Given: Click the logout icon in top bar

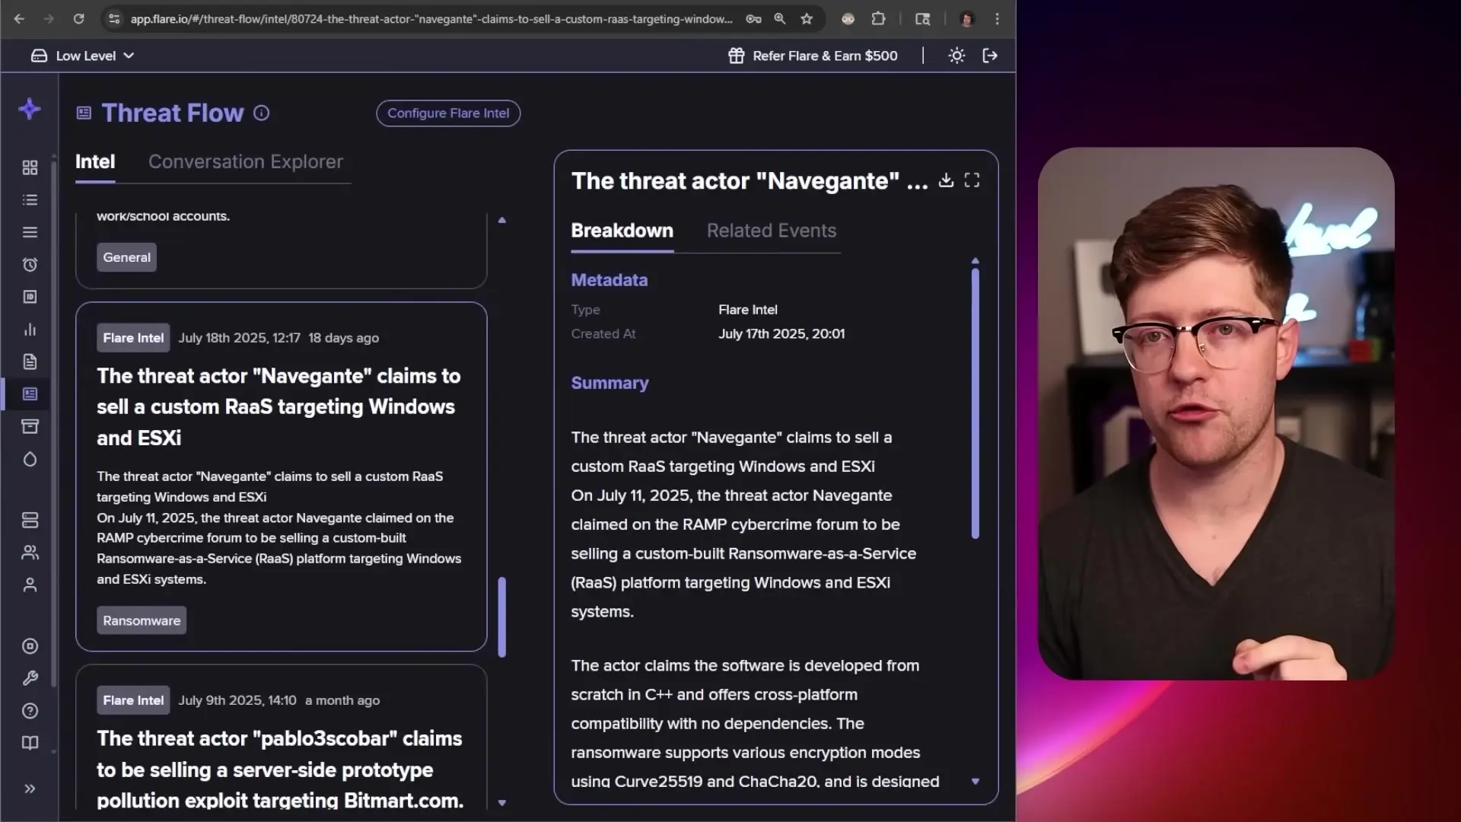Looking at the screenshot, I should 990,56.
